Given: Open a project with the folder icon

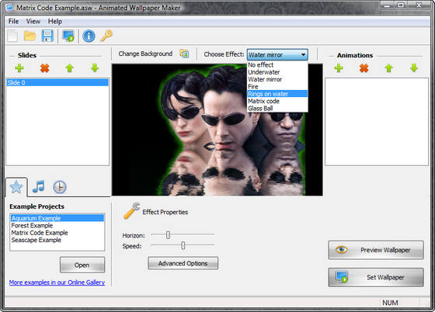Looking at the screenshot, I should tap(30, 36).
